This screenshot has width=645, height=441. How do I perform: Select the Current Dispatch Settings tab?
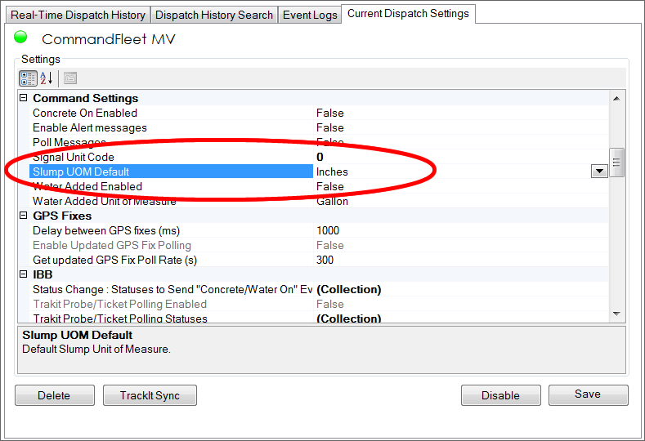[408, 14]
